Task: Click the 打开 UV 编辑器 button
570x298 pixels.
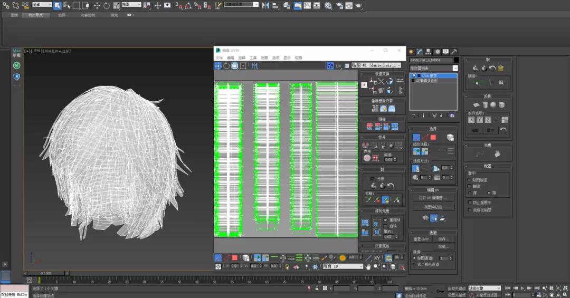Action: [x=432, y=198]
